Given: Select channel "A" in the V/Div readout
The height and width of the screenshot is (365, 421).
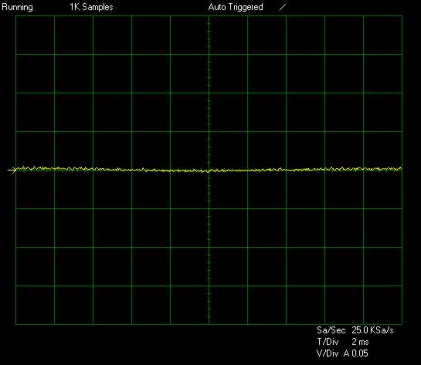Looking at the screenshot, I should pyautogui.click(x=347, y=353).
